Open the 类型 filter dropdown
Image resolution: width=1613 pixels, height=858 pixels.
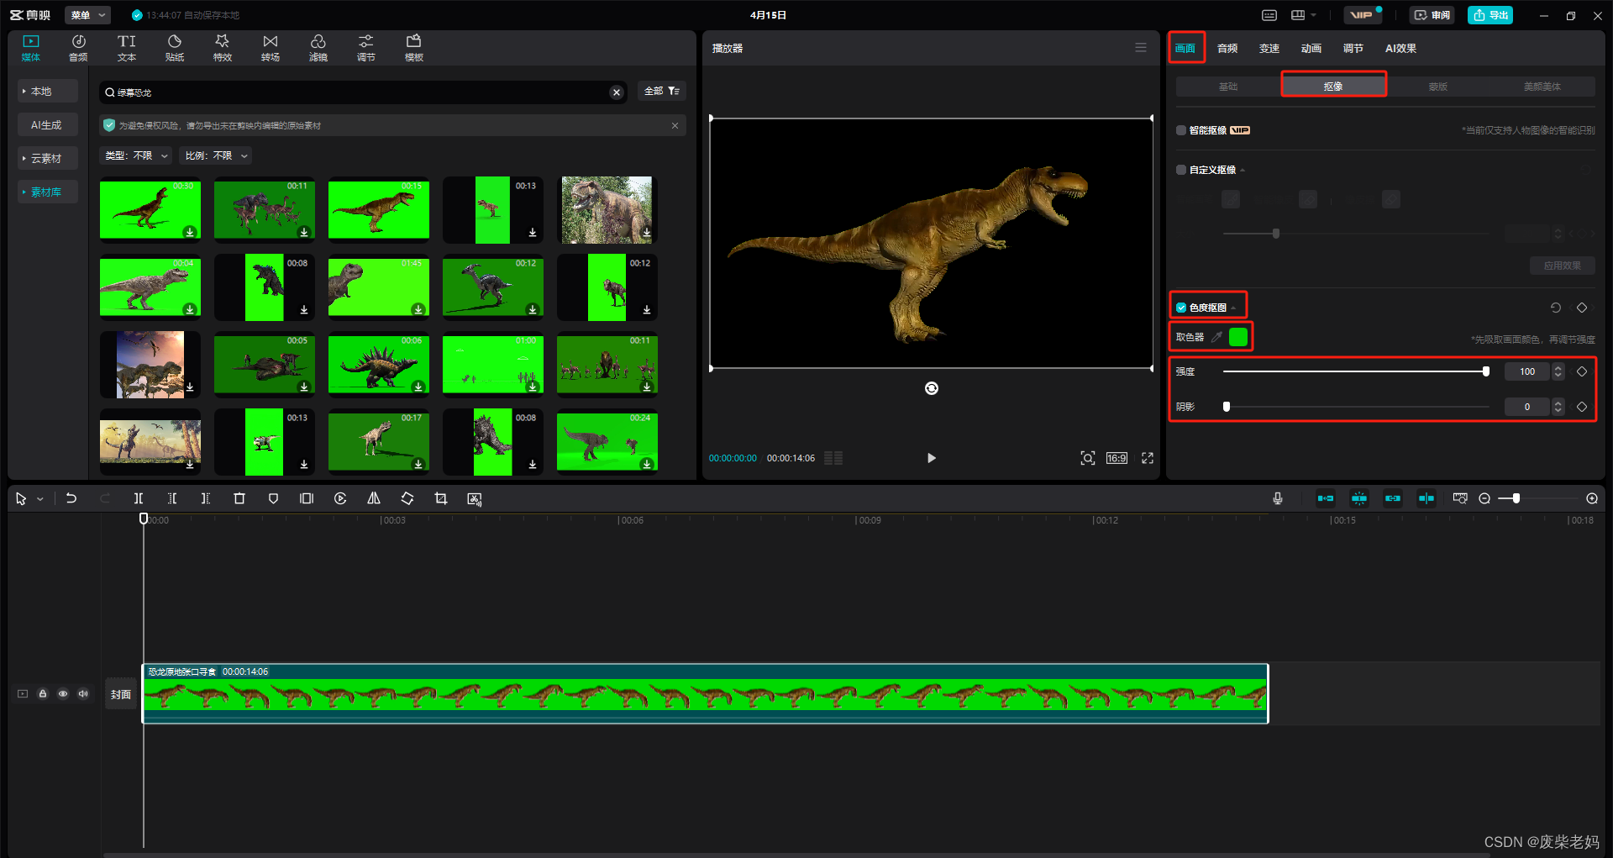tap(136, 155)
